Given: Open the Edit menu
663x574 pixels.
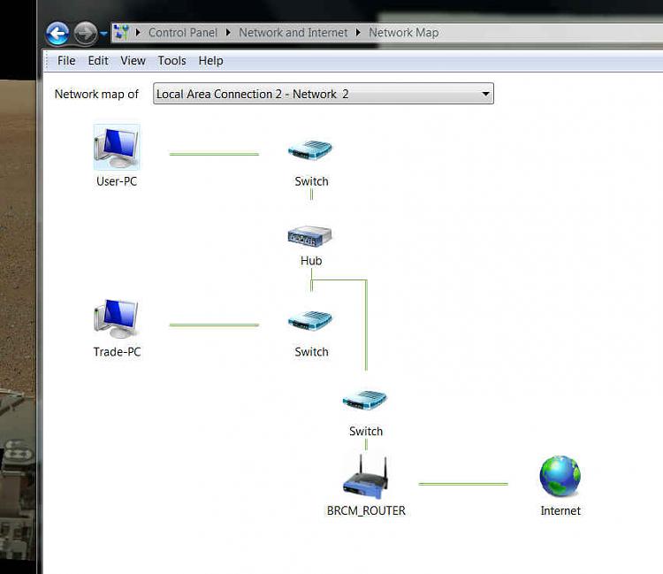Looking at the screenshot, I should [98, 60].
